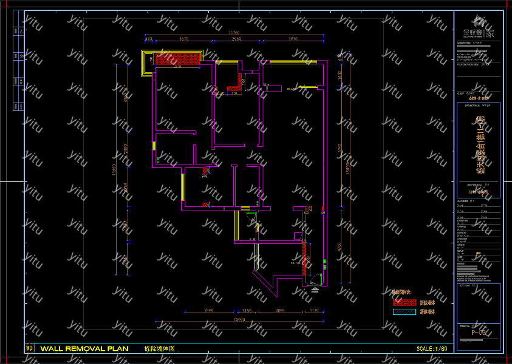Select the L-shaped red hatched wall section
Image resolution: width=512 pixels, height=364 pixels.
point(236,86)
